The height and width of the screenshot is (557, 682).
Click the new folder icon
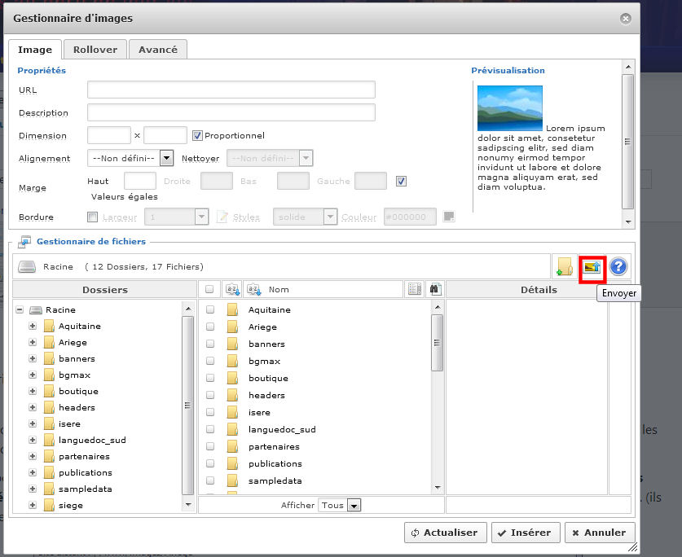(x=565, y=267)
